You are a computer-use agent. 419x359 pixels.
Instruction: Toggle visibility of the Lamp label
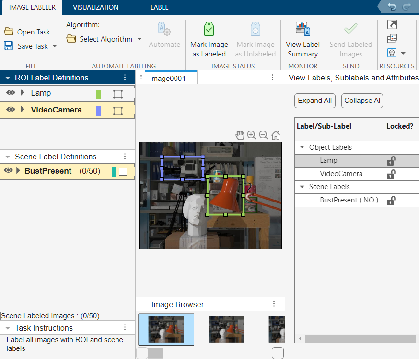(x=11, y=92)
